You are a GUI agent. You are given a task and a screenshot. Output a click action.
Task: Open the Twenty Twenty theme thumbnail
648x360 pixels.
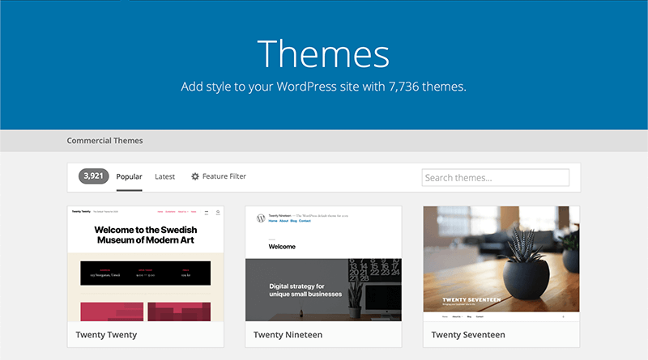pyautogui.click(x=146, y=264)
